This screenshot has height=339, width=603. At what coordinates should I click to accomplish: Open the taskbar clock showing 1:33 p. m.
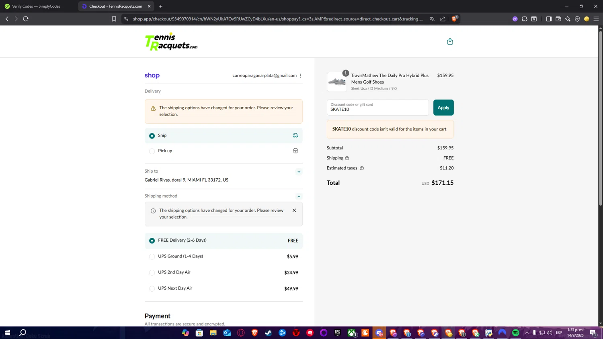pos(575,333)
